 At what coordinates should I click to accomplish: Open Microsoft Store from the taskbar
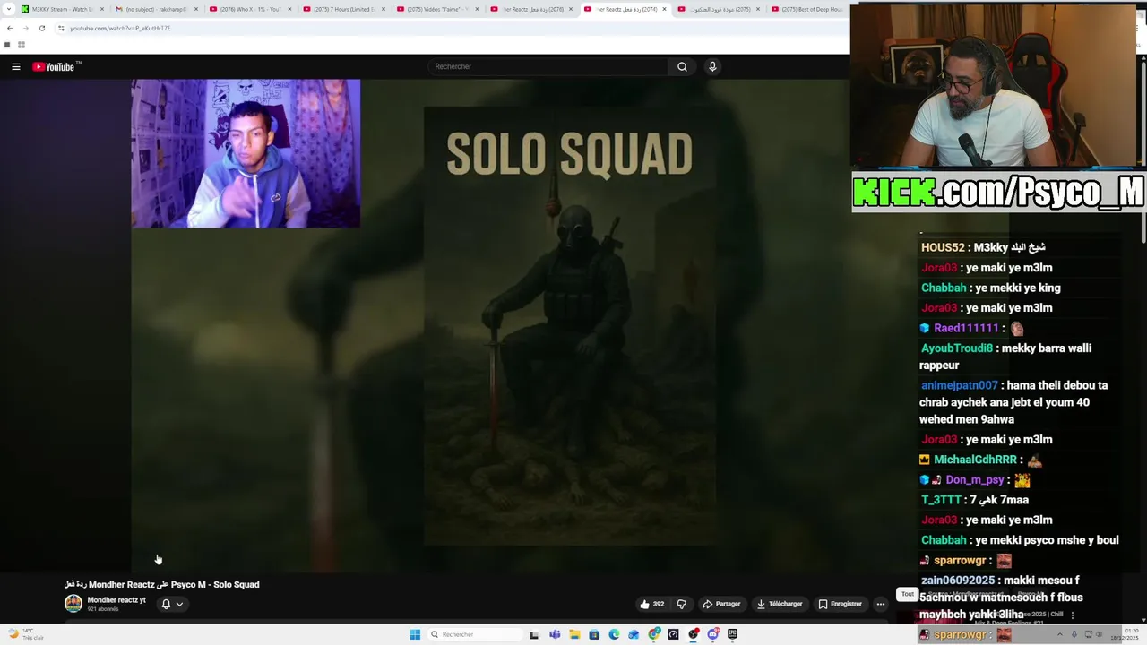click(594, 634)
